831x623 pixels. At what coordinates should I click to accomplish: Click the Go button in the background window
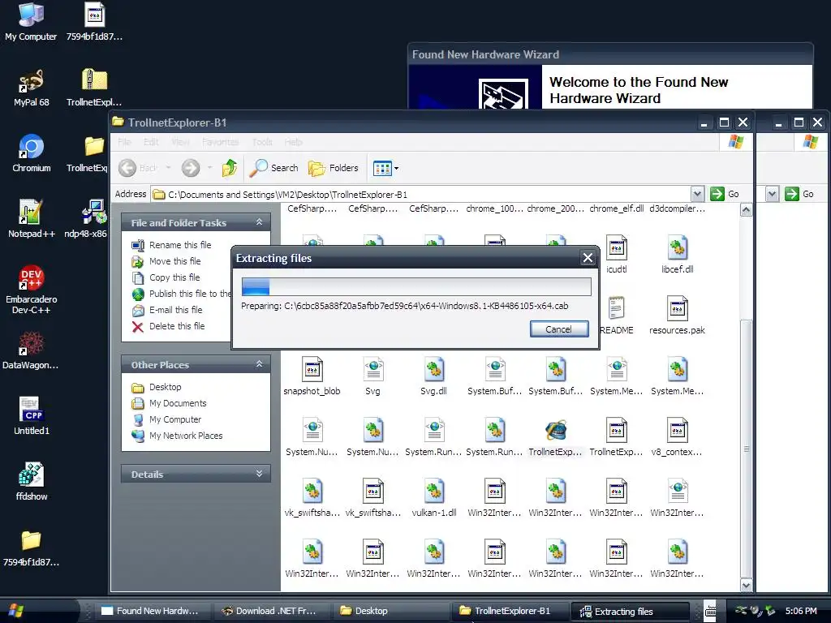click(799, 194)
